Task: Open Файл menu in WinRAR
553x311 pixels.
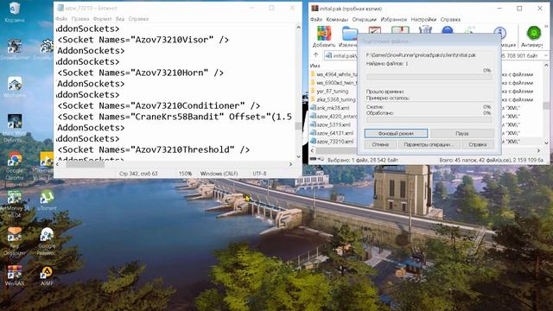Action: pyautogui.click(x=316, y=19)
